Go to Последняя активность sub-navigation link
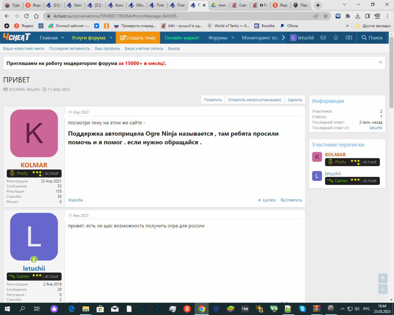 pos(70,48)
